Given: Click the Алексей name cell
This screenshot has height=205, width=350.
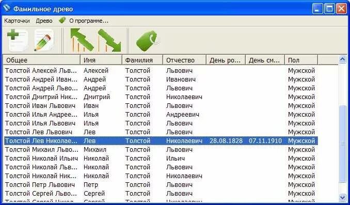Looking at the screenshot, I should point(96,71).
